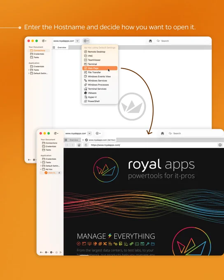Viewport: 224px width, 280px height.
Task: Click the MANAGE EVERYTHING heading
Action: [x=116, y=236]
